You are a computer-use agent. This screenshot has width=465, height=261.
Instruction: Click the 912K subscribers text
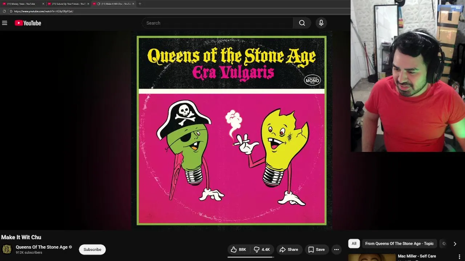point(29,253)
